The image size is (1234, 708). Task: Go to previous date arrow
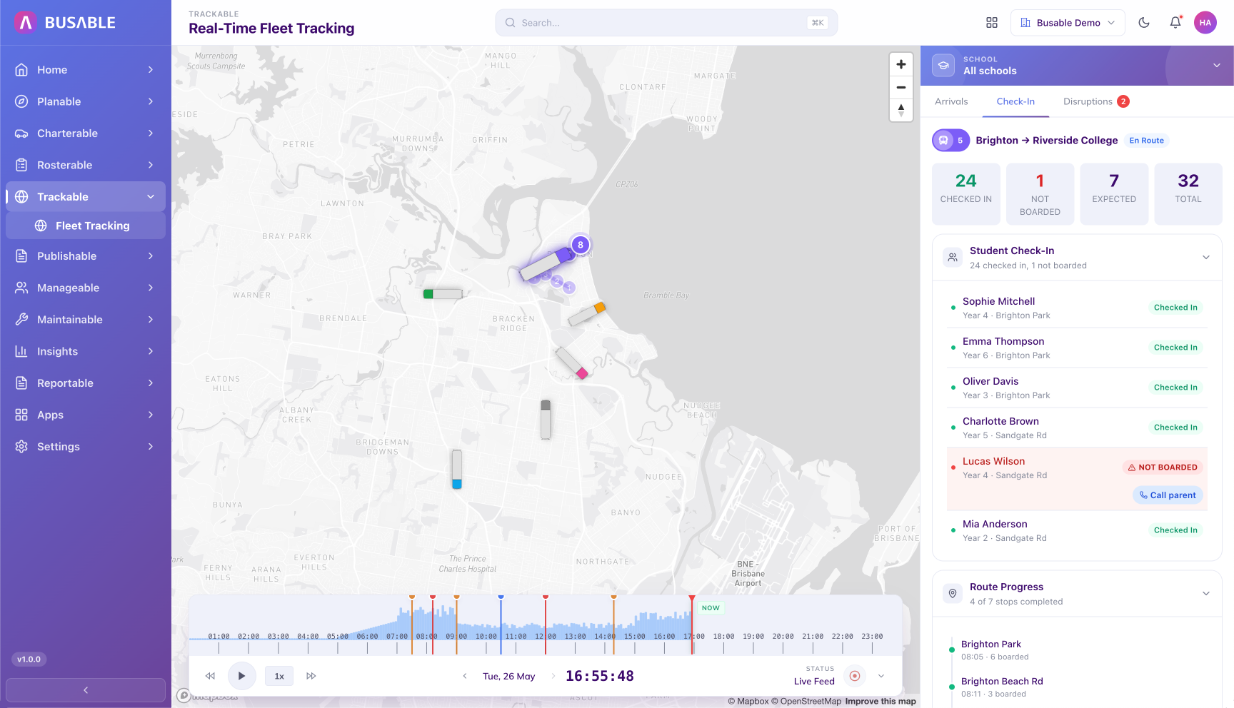point(465,676)
